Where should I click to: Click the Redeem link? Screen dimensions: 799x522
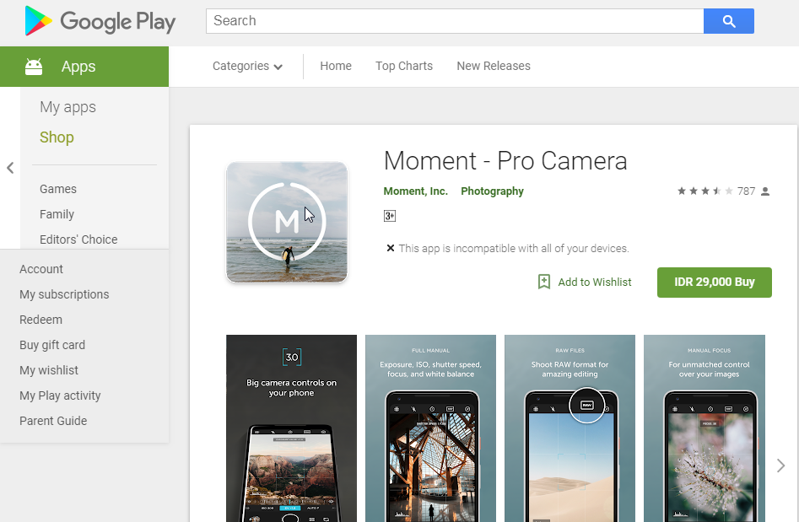pos(40,320)
